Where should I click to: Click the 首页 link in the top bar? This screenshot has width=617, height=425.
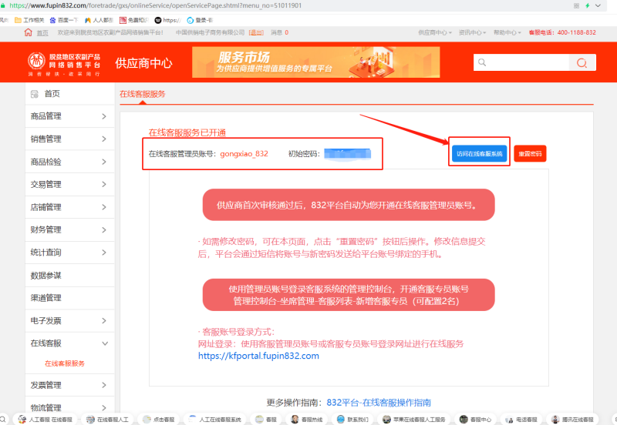(42, 33)
